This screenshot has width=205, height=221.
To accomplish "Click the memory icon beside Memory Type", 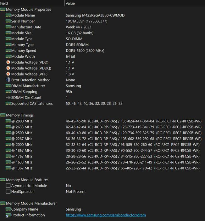I will click(8, 45).
